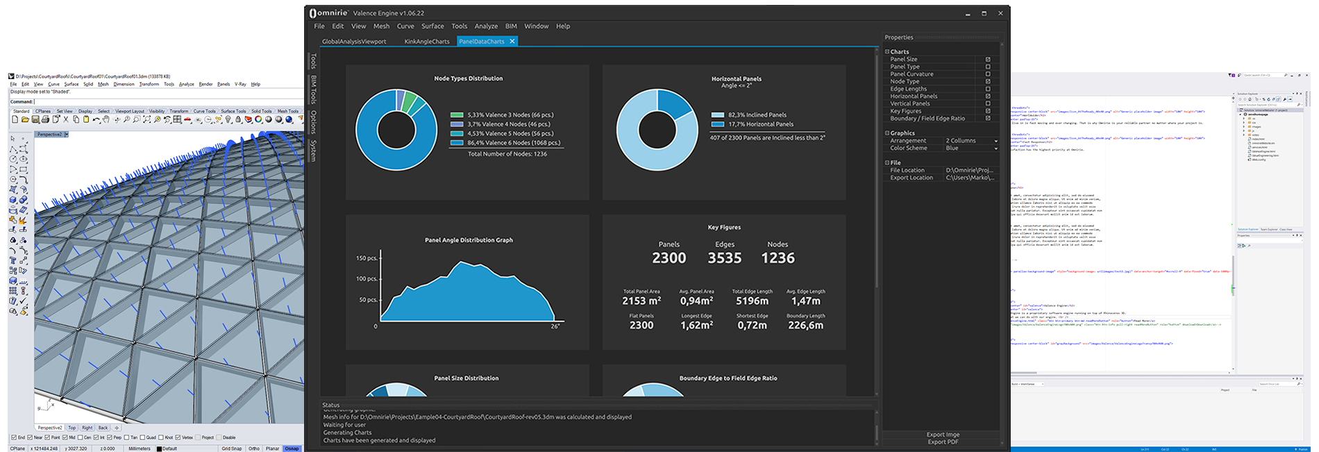This screenshot has height=452, width=1319.
Task: Click New file icon in Rhino toolbar
Action: click(15, 119)
